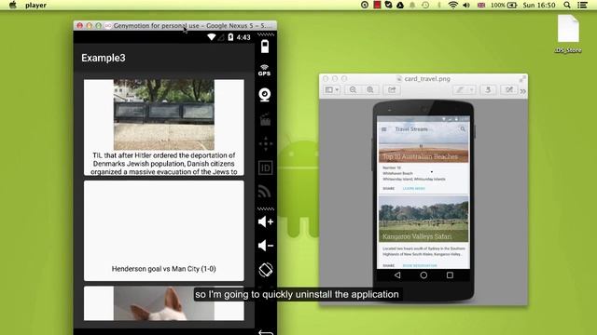Open the screencast clapperboard widget in Genymotion

pos(265,119)
